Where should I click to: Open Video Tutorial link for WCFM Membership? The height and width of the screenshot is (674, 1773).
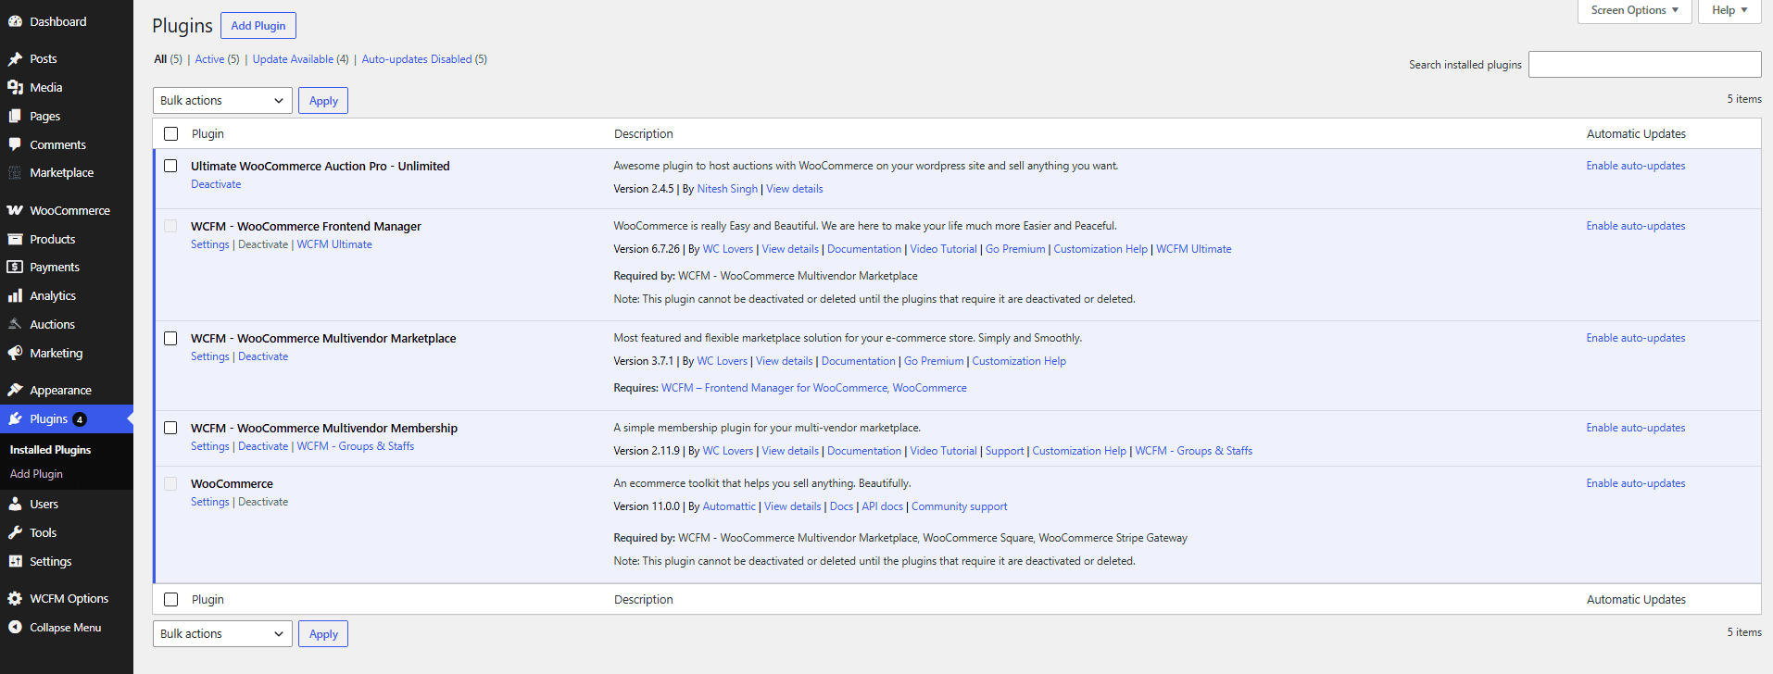(x=943, y=451)
